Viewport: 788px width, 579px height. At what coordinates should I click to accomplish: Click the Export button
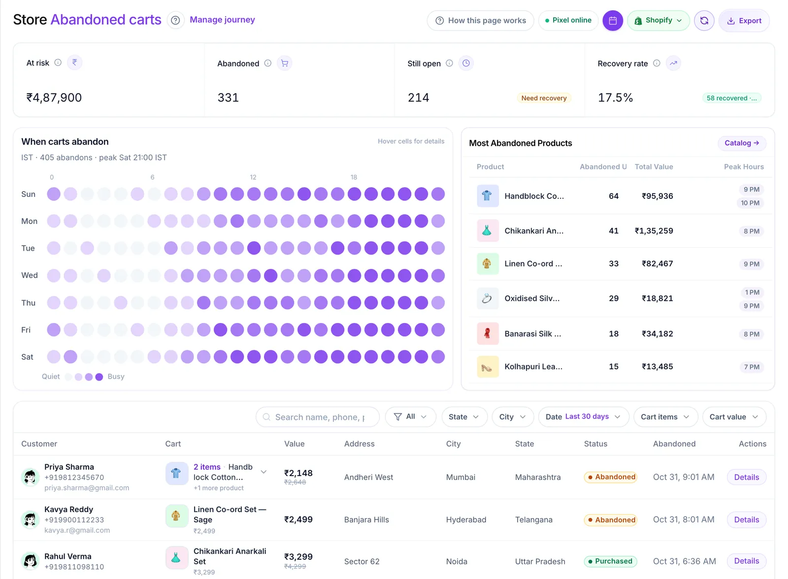click(744, 21)
